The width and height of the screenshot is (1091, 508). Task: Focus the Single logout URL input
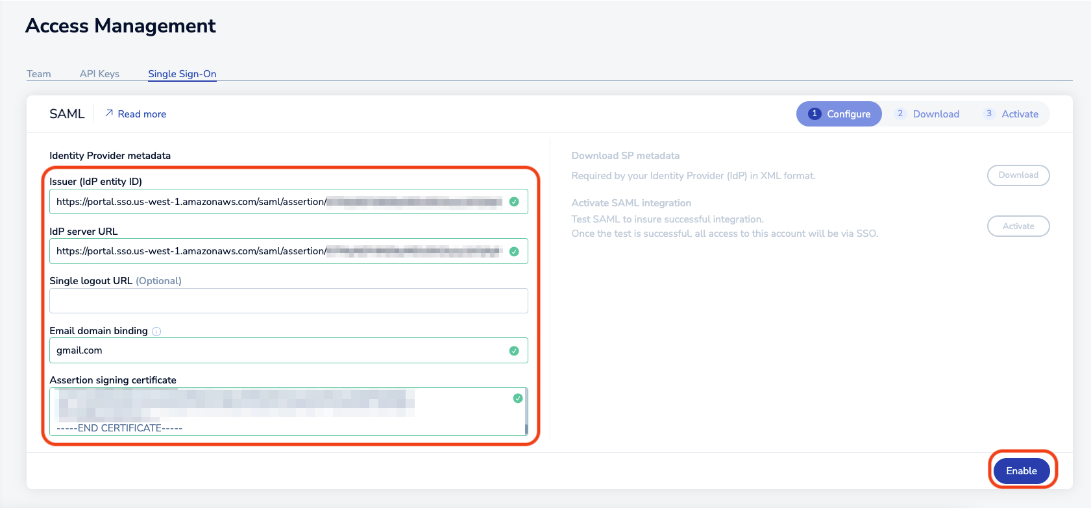(x=288, y=301)
